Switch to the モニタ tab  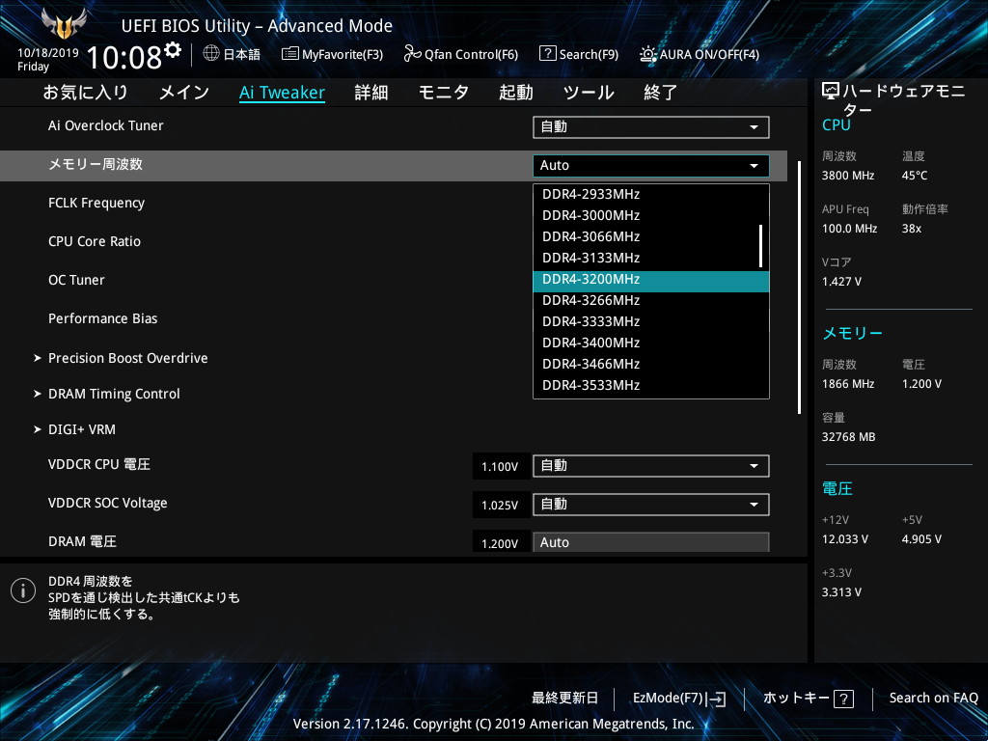[x=444, y=93]
